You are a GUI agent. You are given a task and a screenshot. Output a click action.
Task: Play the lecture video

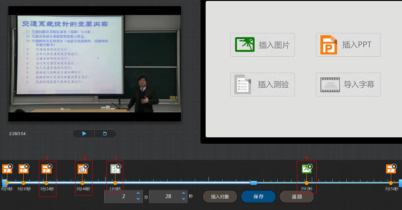pos(84,133)
